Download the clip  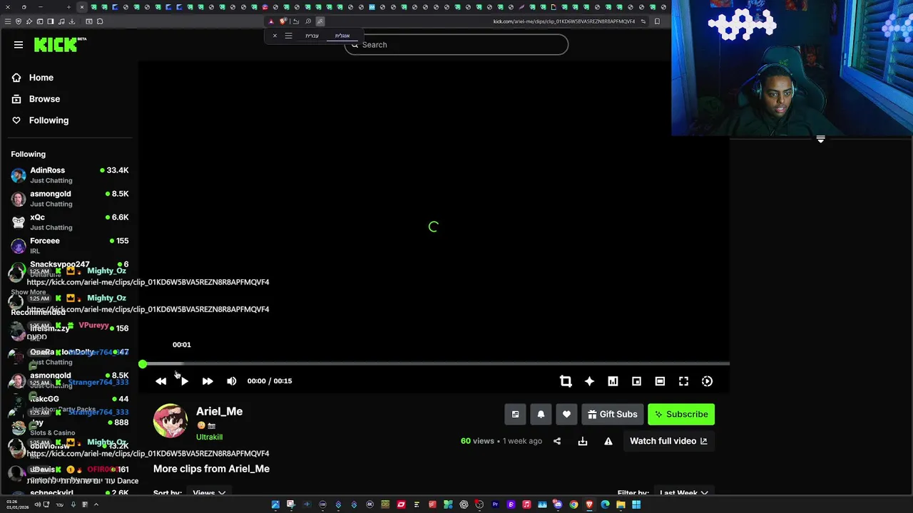(583, 441)
